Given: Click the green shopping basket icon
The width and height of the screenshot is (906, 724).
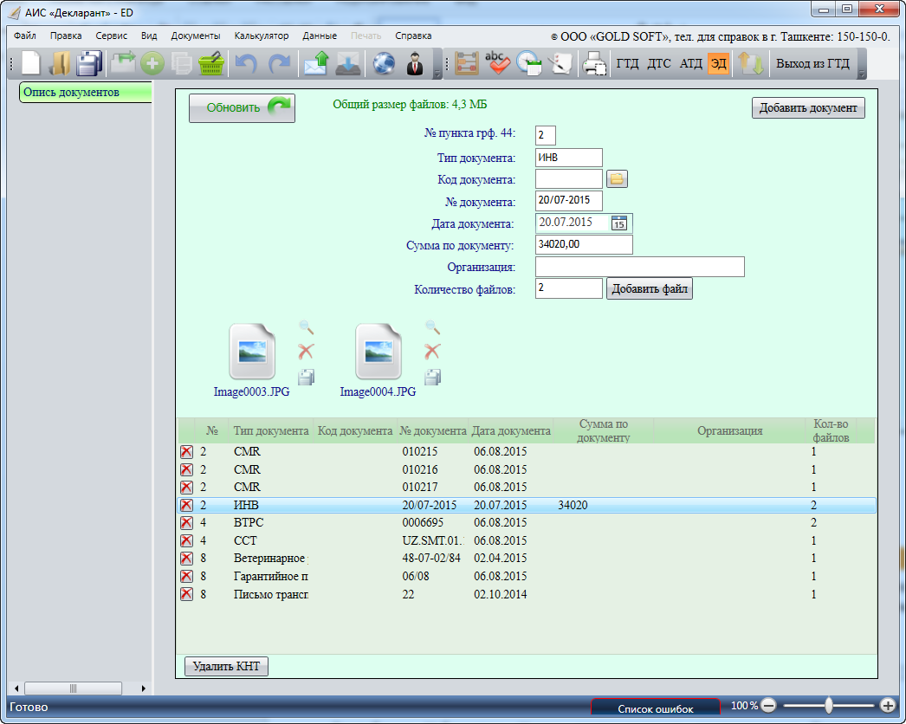Looking at the screenshot, I should [x=211, y=63].
